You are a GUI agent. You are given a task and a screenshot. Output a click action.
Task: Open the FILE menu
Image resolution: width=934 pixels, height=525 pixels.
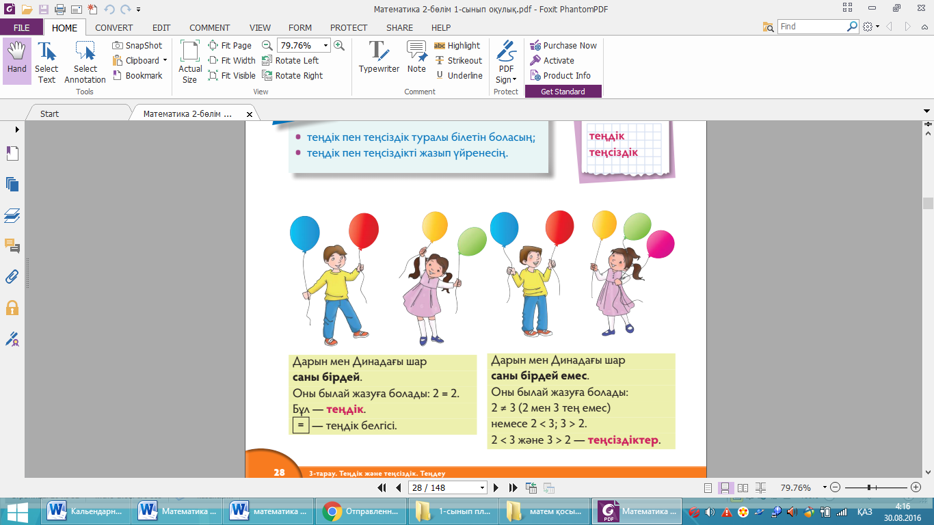click(x=21, y=27)
